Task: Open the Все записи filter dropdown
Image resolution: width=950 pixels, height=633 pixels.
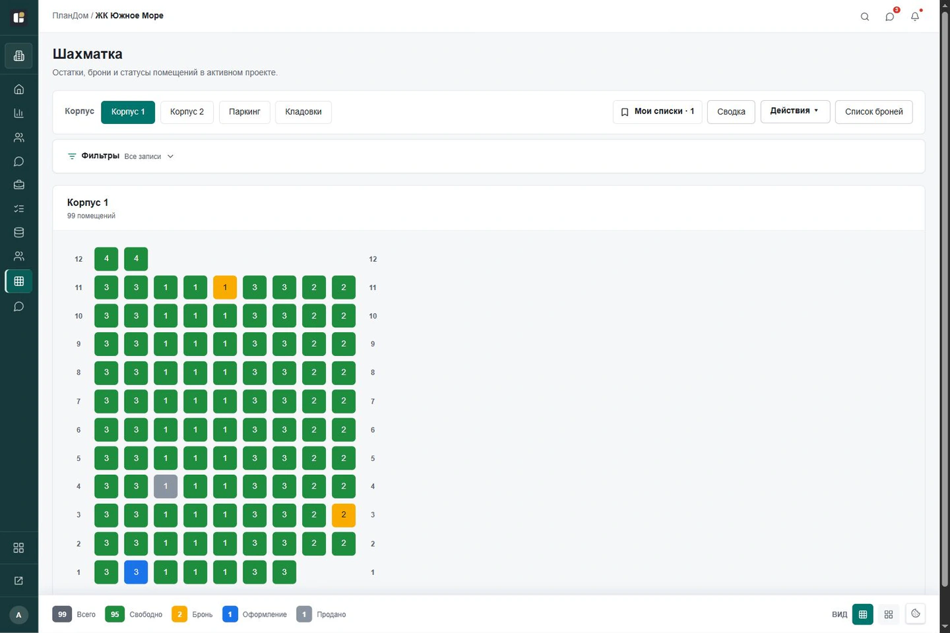Action: pos(148,157)
